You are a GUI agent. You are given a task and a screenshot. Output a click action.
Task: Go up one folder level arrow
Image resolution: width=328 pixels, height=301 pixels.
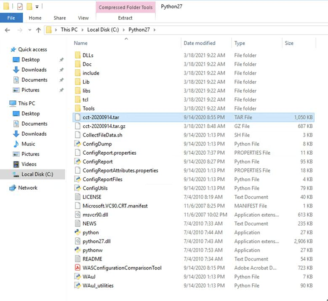point(38,30)
